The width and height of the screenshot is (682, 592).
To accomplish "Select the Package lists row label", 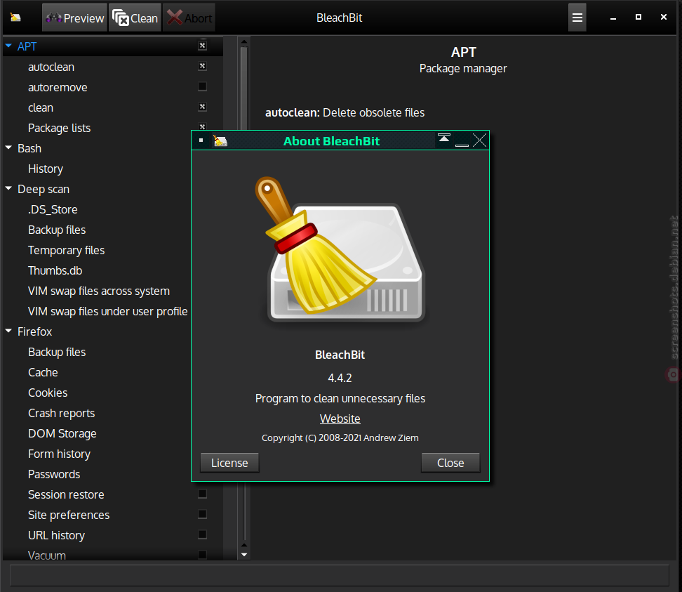I will 59,128.
